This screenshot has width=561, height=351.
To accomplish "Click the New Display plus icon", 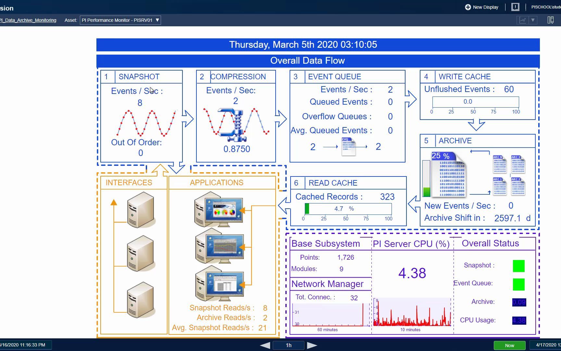I will (x=467, y=7).
